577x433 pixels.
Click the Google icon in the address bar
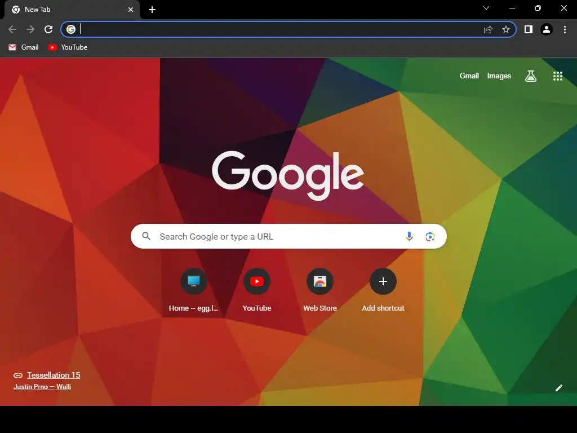(71, 29)
